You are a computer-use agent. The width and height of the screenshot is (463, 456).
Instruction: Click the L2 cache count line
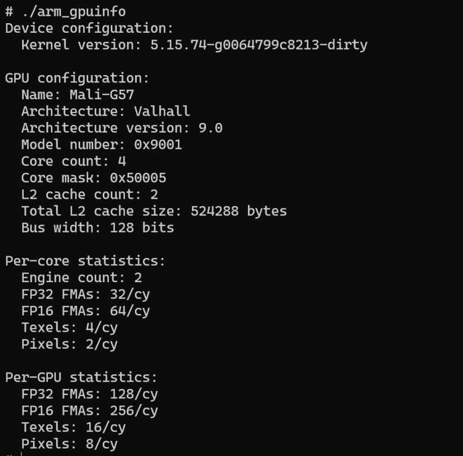(x=89, y=195)
